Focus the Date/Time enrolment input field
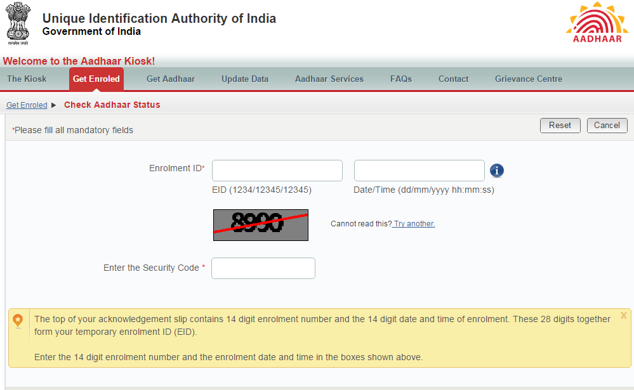 click(x=419, y=171)
